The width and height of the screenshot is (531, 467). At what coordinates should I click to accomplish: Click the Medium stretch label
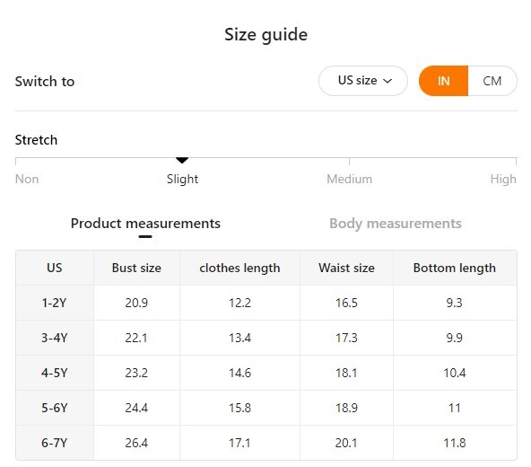pos(349,179)
